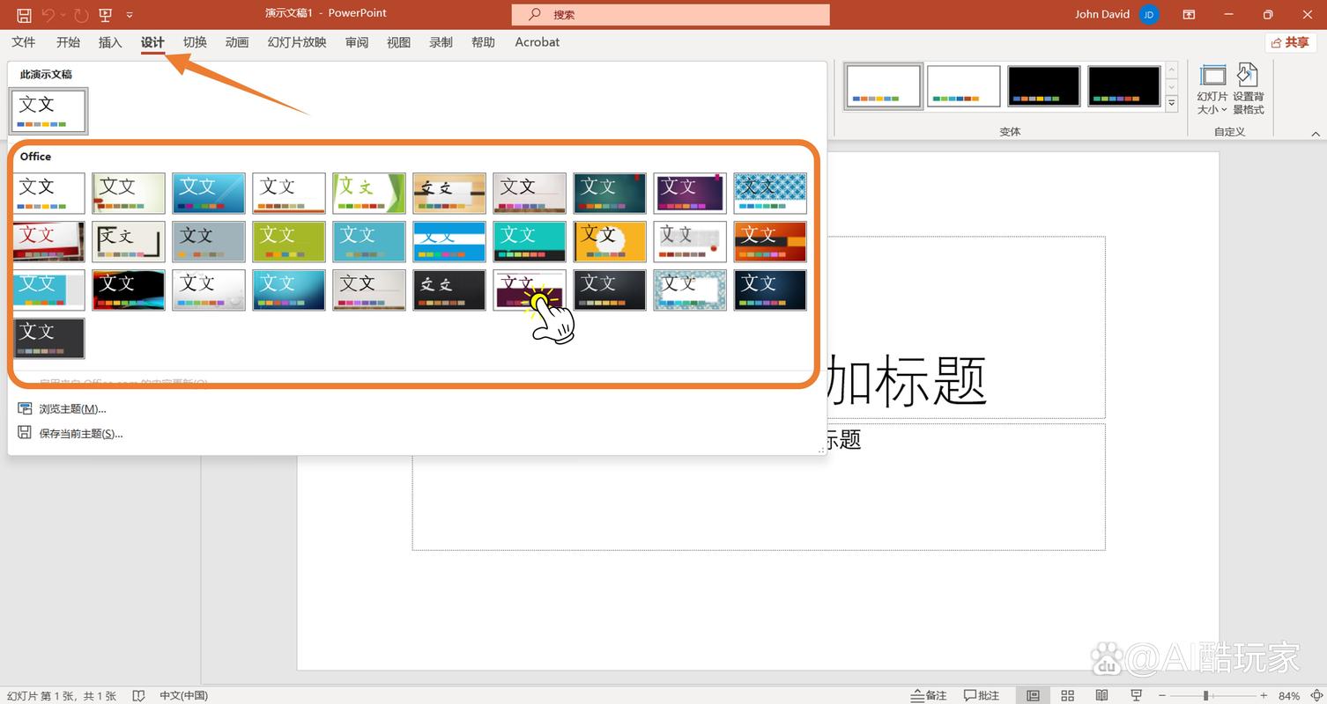Save the presentation with the floppy disk icon
Screen dimensions: 1327x704
point(24,14)
